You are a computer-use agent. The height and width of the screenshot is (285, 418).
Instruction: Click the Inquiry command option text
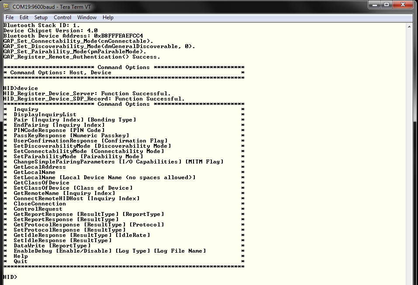25,109
